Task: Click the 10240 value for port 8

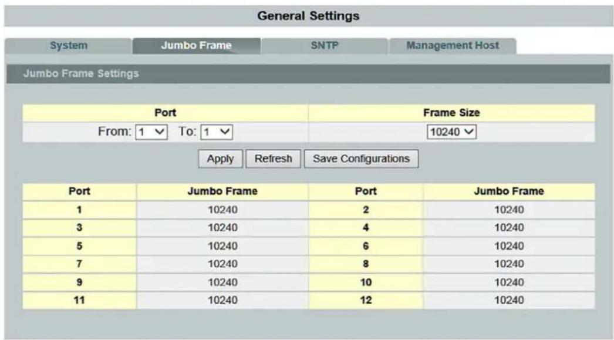Action: click(509, 264)
